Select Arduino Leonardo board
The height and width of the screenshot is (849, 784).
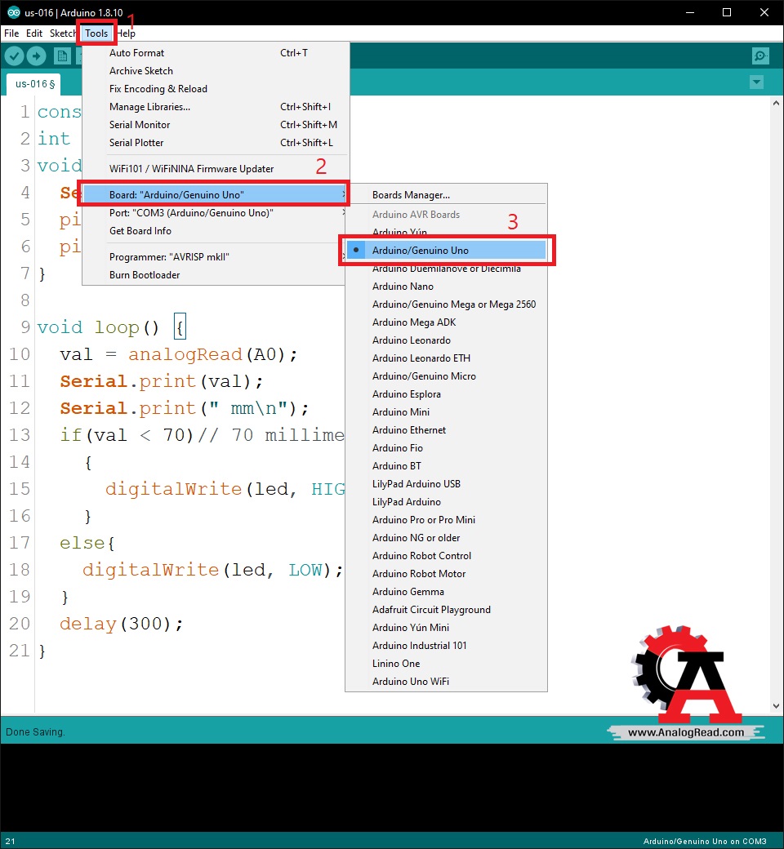446,340
